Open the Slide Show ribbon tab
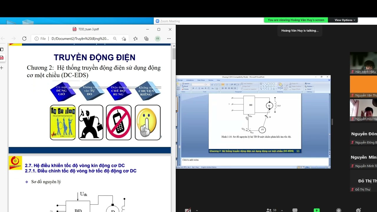 [201, 80]
